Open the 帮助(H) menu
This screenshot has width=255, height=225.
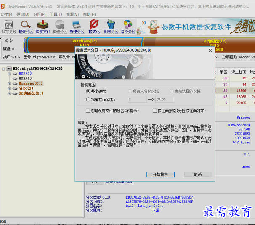point(90,14)
